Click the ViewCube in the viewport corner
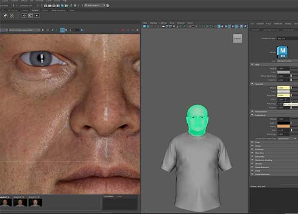Viewport: 298px width, 214px height. (x=237, y=39)
